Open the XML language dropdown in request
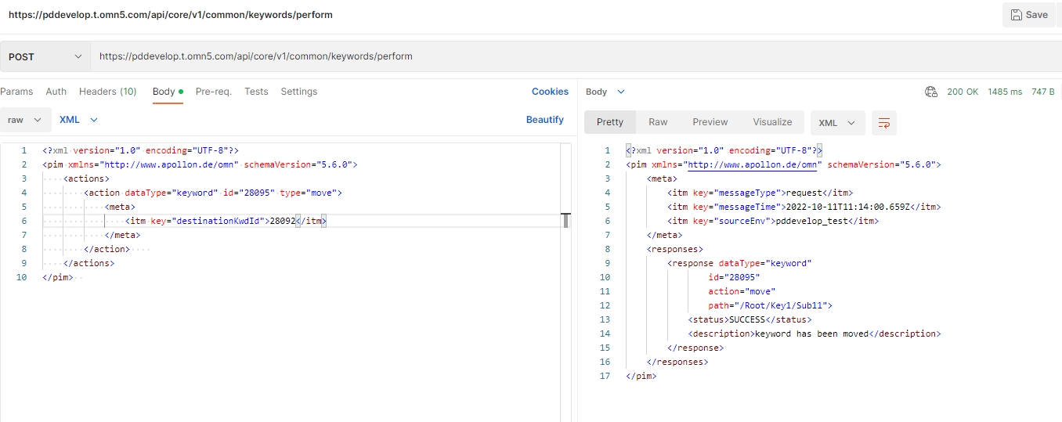The width and height of the screenshot is (1062, 422). 78,120
